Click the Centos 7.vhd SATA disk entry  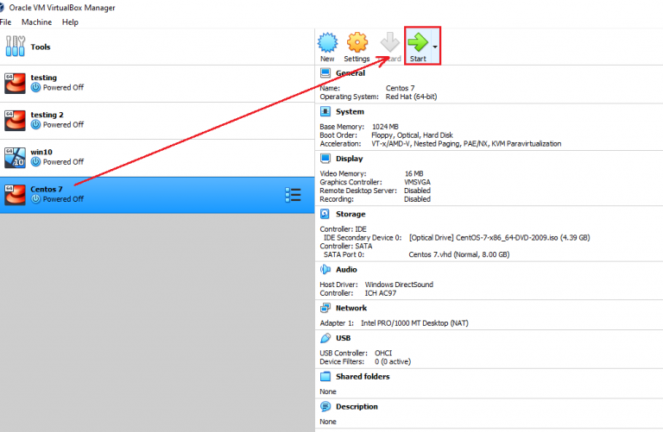click(459, 254)
